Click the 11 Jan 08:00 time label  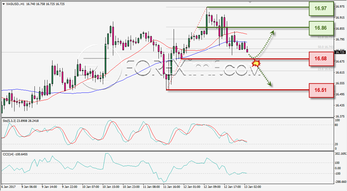(152, 187)
